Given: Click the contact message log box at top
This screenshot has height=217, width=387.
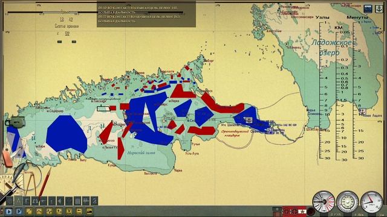Looking at the screenshot, I should pyautogui.click(x=146, y=14).
